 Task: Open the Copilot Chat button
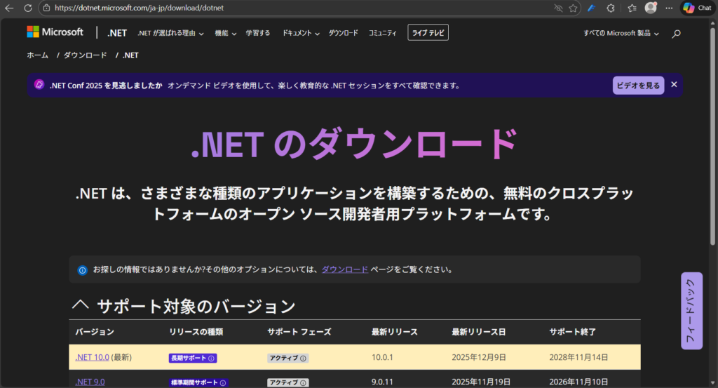click(x=697, y=8)
